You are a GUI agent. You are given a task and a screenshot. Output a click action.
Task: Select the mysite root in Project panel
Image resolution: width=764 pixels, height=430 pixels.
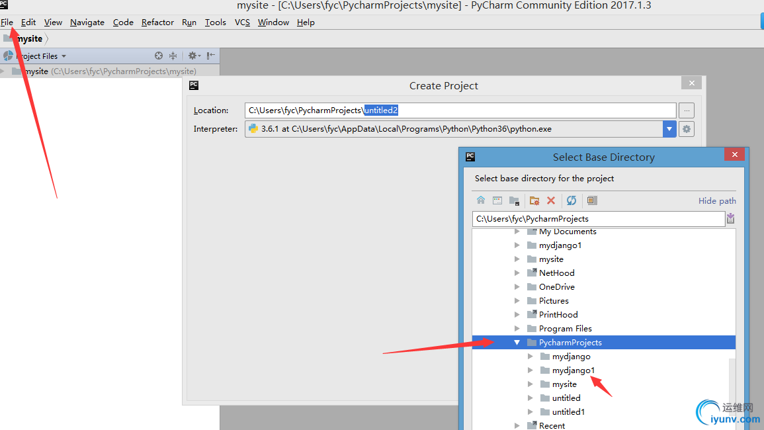[x=110, y=71]
